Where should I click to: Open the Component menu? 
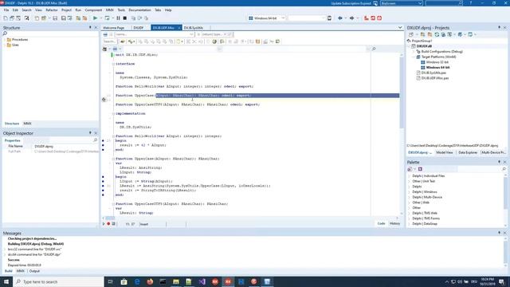point(93,10)
